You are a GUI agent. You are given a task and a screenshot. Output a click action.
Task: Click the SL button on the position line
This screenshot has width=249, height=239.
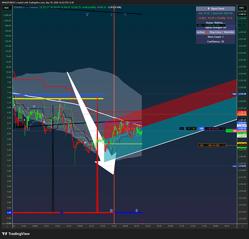(194, 129)
